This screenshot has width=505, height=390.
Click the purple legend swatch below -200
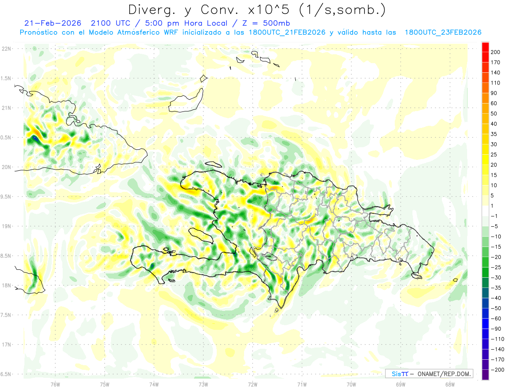point(485,375)
